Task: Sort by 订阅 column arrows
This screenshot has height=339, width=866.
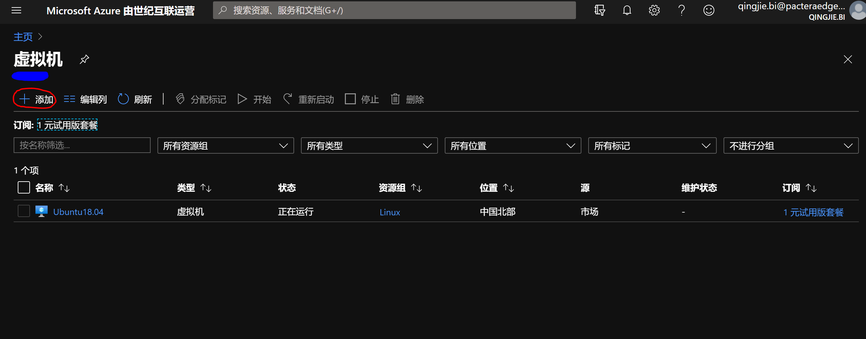Action: (x=811, y=188)
